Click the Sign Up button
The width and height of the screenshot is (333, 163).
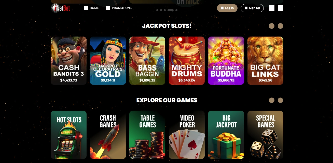(252, 8)
